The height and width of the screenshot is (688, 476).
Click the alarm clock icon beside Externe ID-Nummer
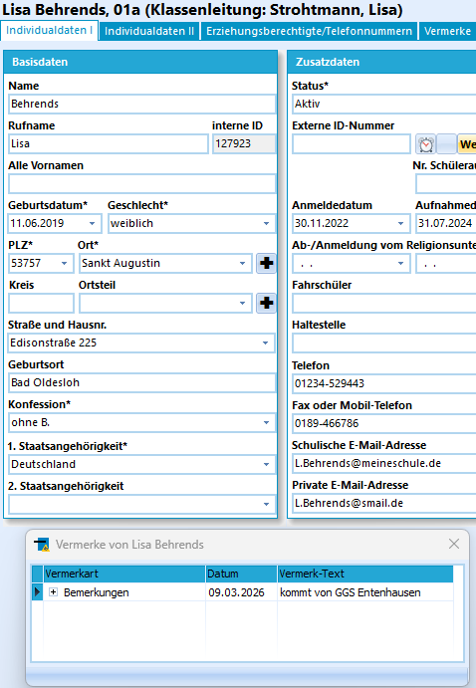(425, 144)
